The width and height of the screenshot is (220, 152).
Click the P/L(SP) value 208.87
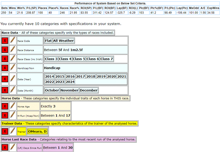(31, 13)
